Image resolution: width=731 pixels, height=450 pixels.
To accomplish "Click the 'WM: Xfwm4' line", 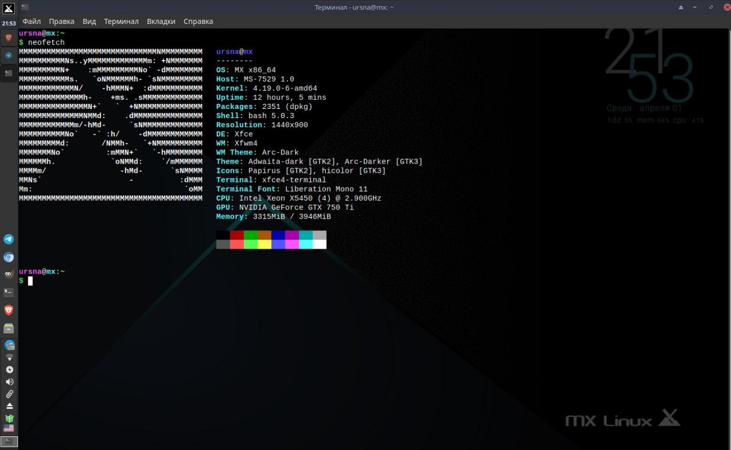I will pos(237,143).
